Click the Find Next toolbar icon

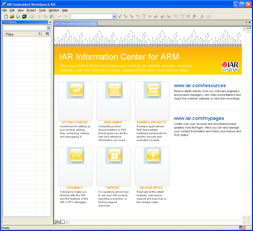pyautogui.click(x=126, y=17)
